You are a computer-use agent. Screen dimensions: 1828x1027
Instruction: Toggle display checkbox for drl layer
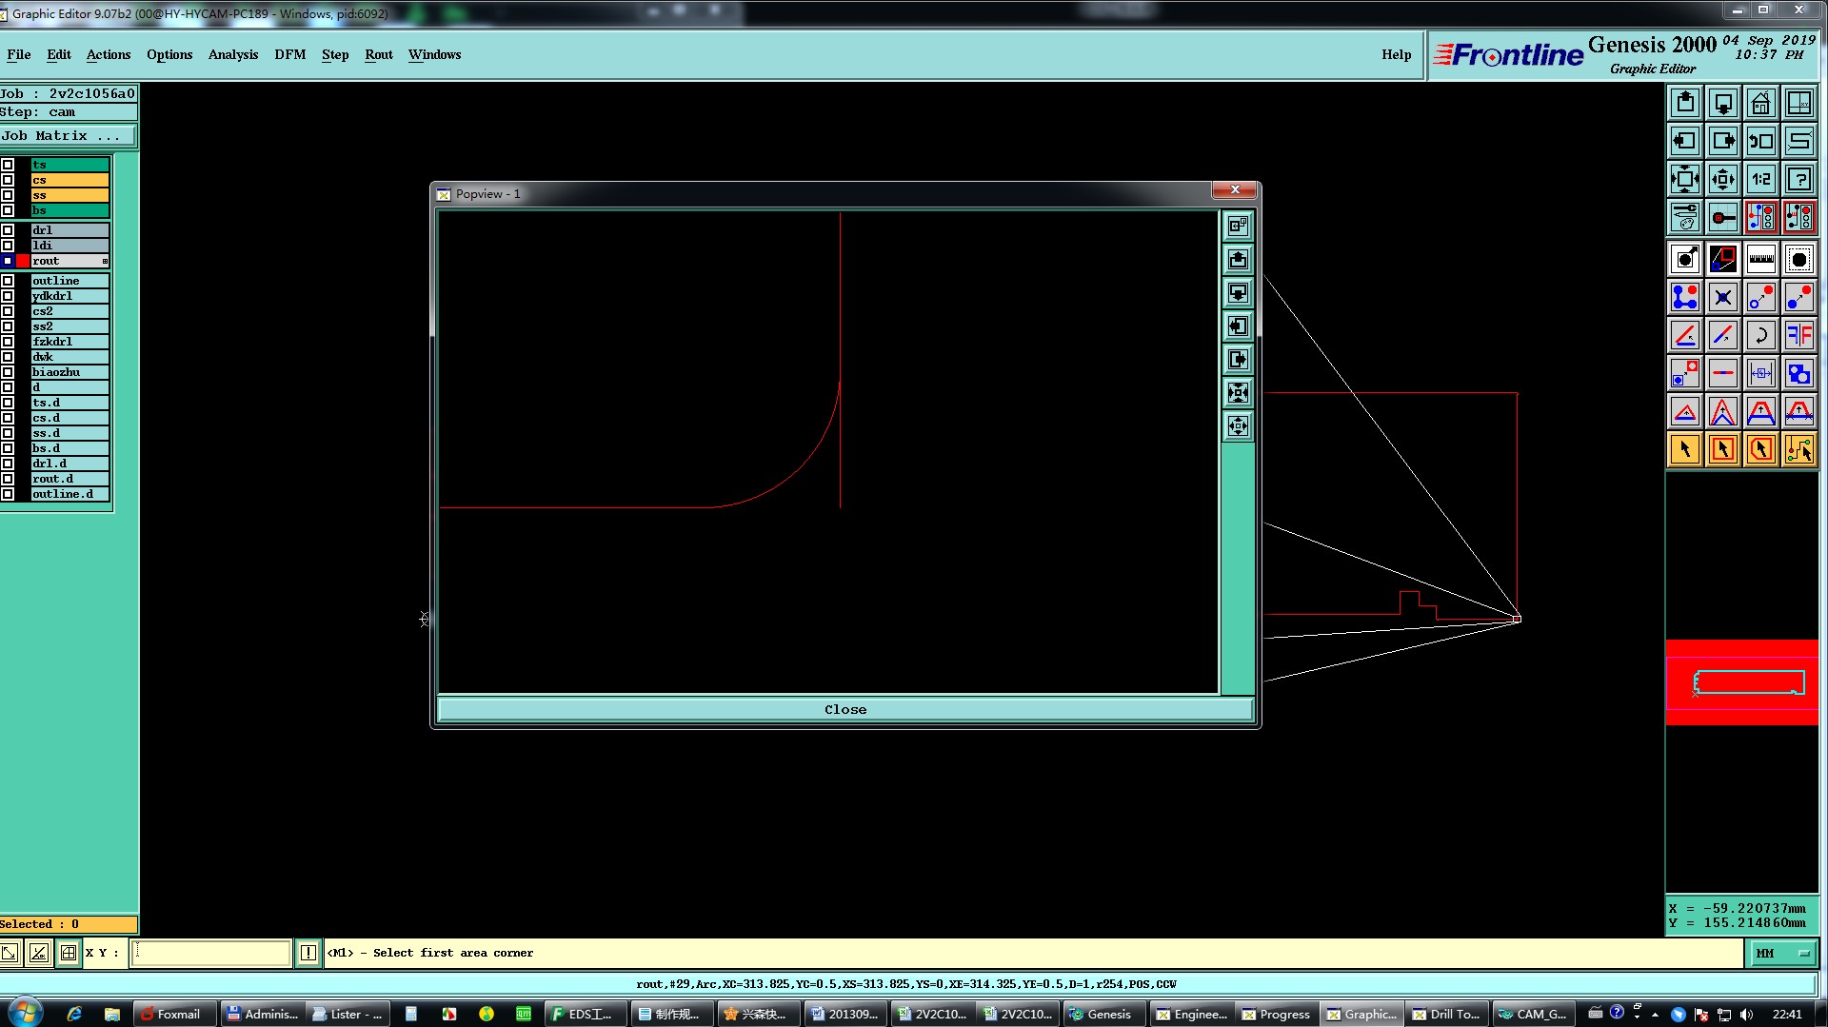tap(8, 230)
